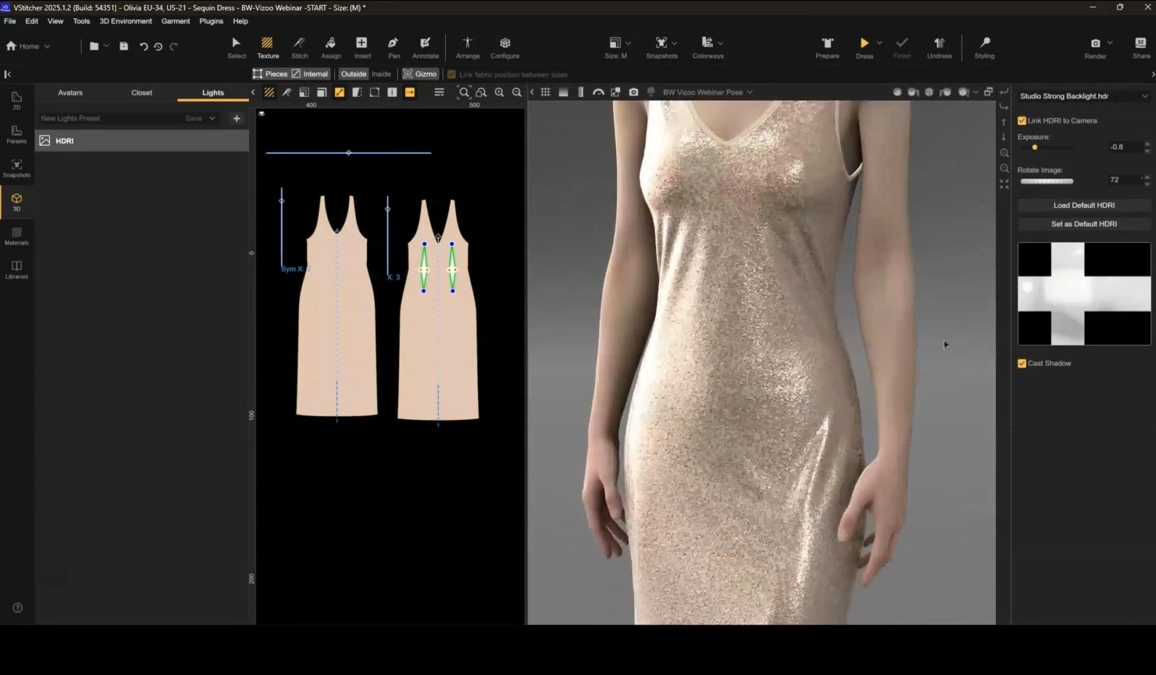The width and height of the screenshot is (1156, 675).
Task: Click Set as Default HDRI button
Action: pos(1084,224)
